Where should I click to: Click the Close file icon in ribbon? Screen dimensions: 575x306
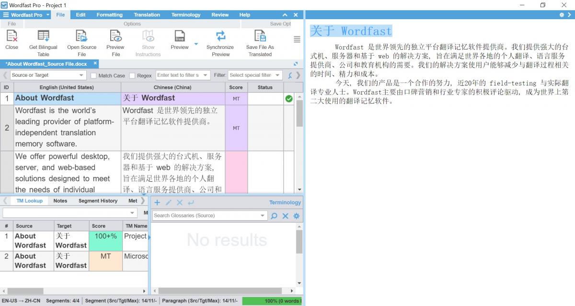click(x=11, y=36)
